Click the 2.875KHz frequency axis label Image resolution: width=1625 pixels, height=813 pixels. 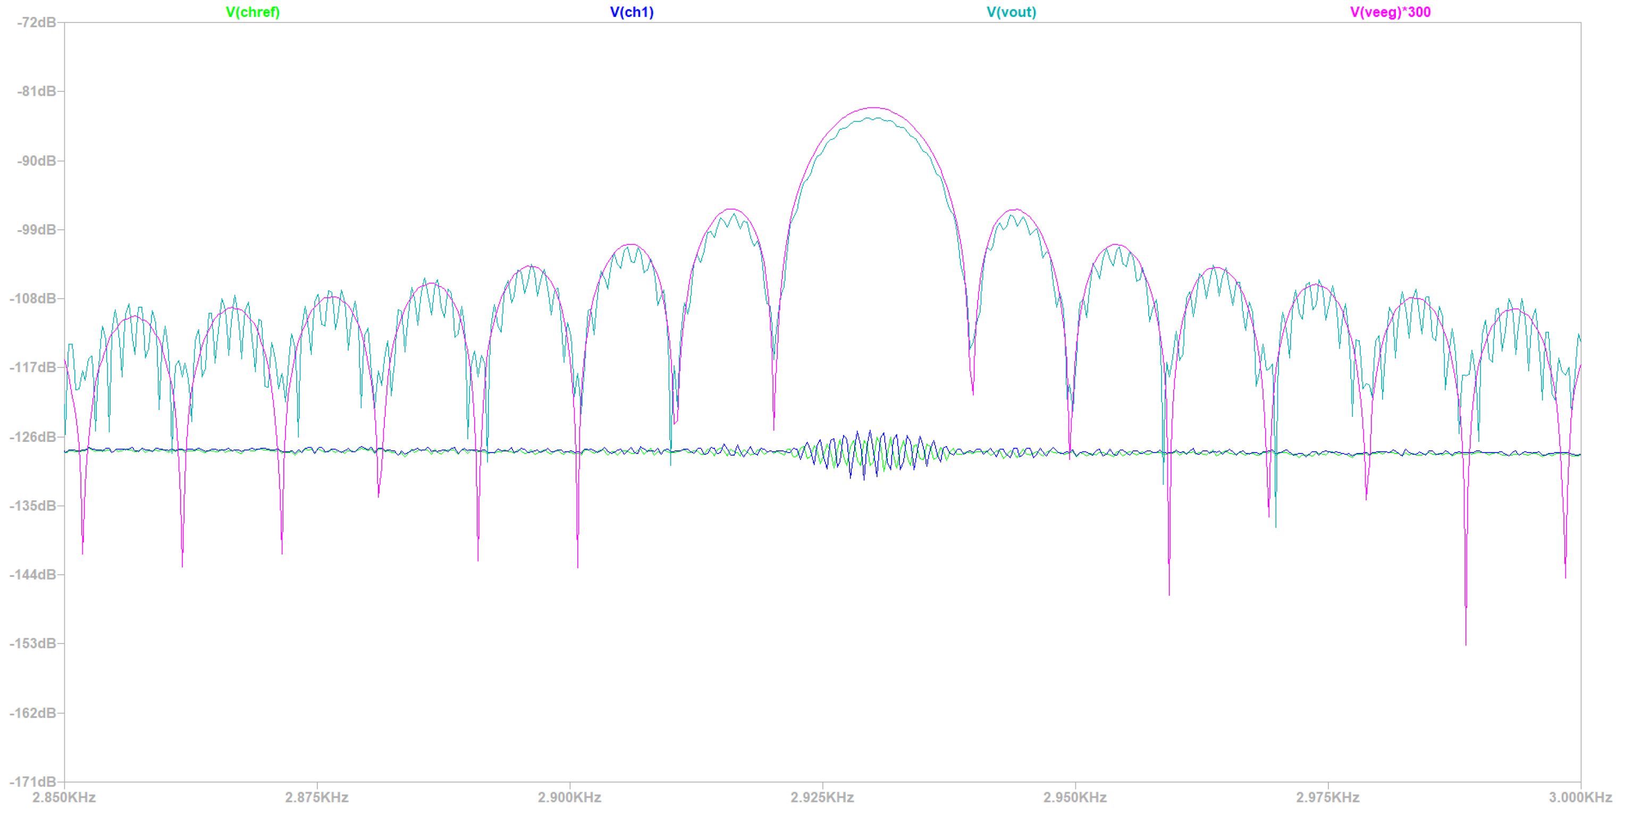point(317,797)
